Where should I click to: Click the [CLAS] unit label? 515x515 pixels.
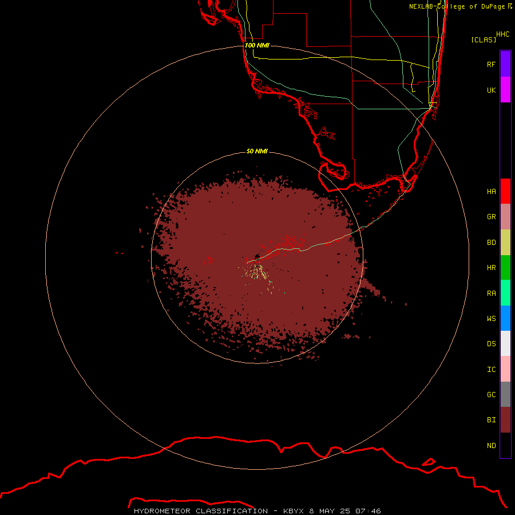pyautogui.click(x=484, y=39)
